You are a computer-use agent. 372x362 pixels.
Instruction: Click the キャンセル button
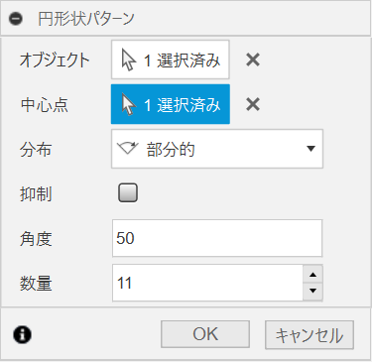coord(310,335)
